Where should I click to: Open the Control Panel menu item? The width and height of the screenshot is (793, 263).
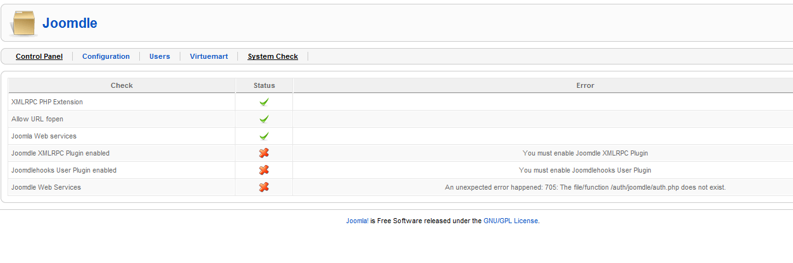click(x=39, y=56)
